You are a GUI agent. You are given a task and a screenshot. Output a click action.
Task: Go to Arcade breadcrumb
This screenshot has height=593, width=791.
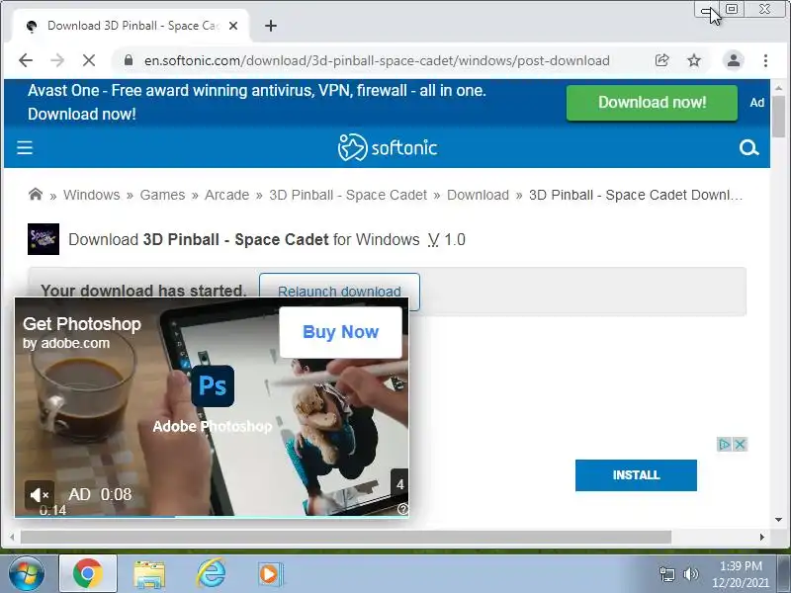click(227, 195)
